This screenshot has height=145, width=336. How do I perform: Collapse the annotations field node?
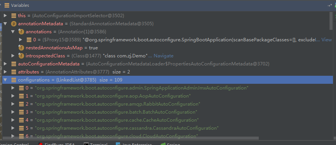(x=13, y=32)
